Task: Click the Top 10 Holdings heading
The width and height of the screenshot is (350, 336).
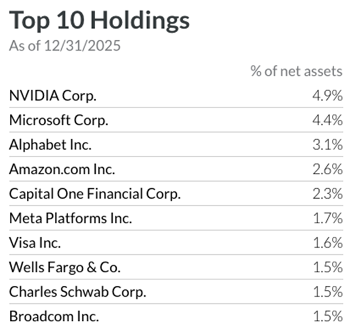Action: tap(99, 21)
